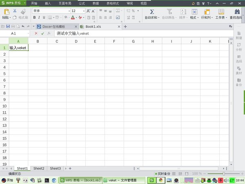Screen dimensions: 245x184
Task: Decrease font size with smaller A icon
Action: point(93,11)
